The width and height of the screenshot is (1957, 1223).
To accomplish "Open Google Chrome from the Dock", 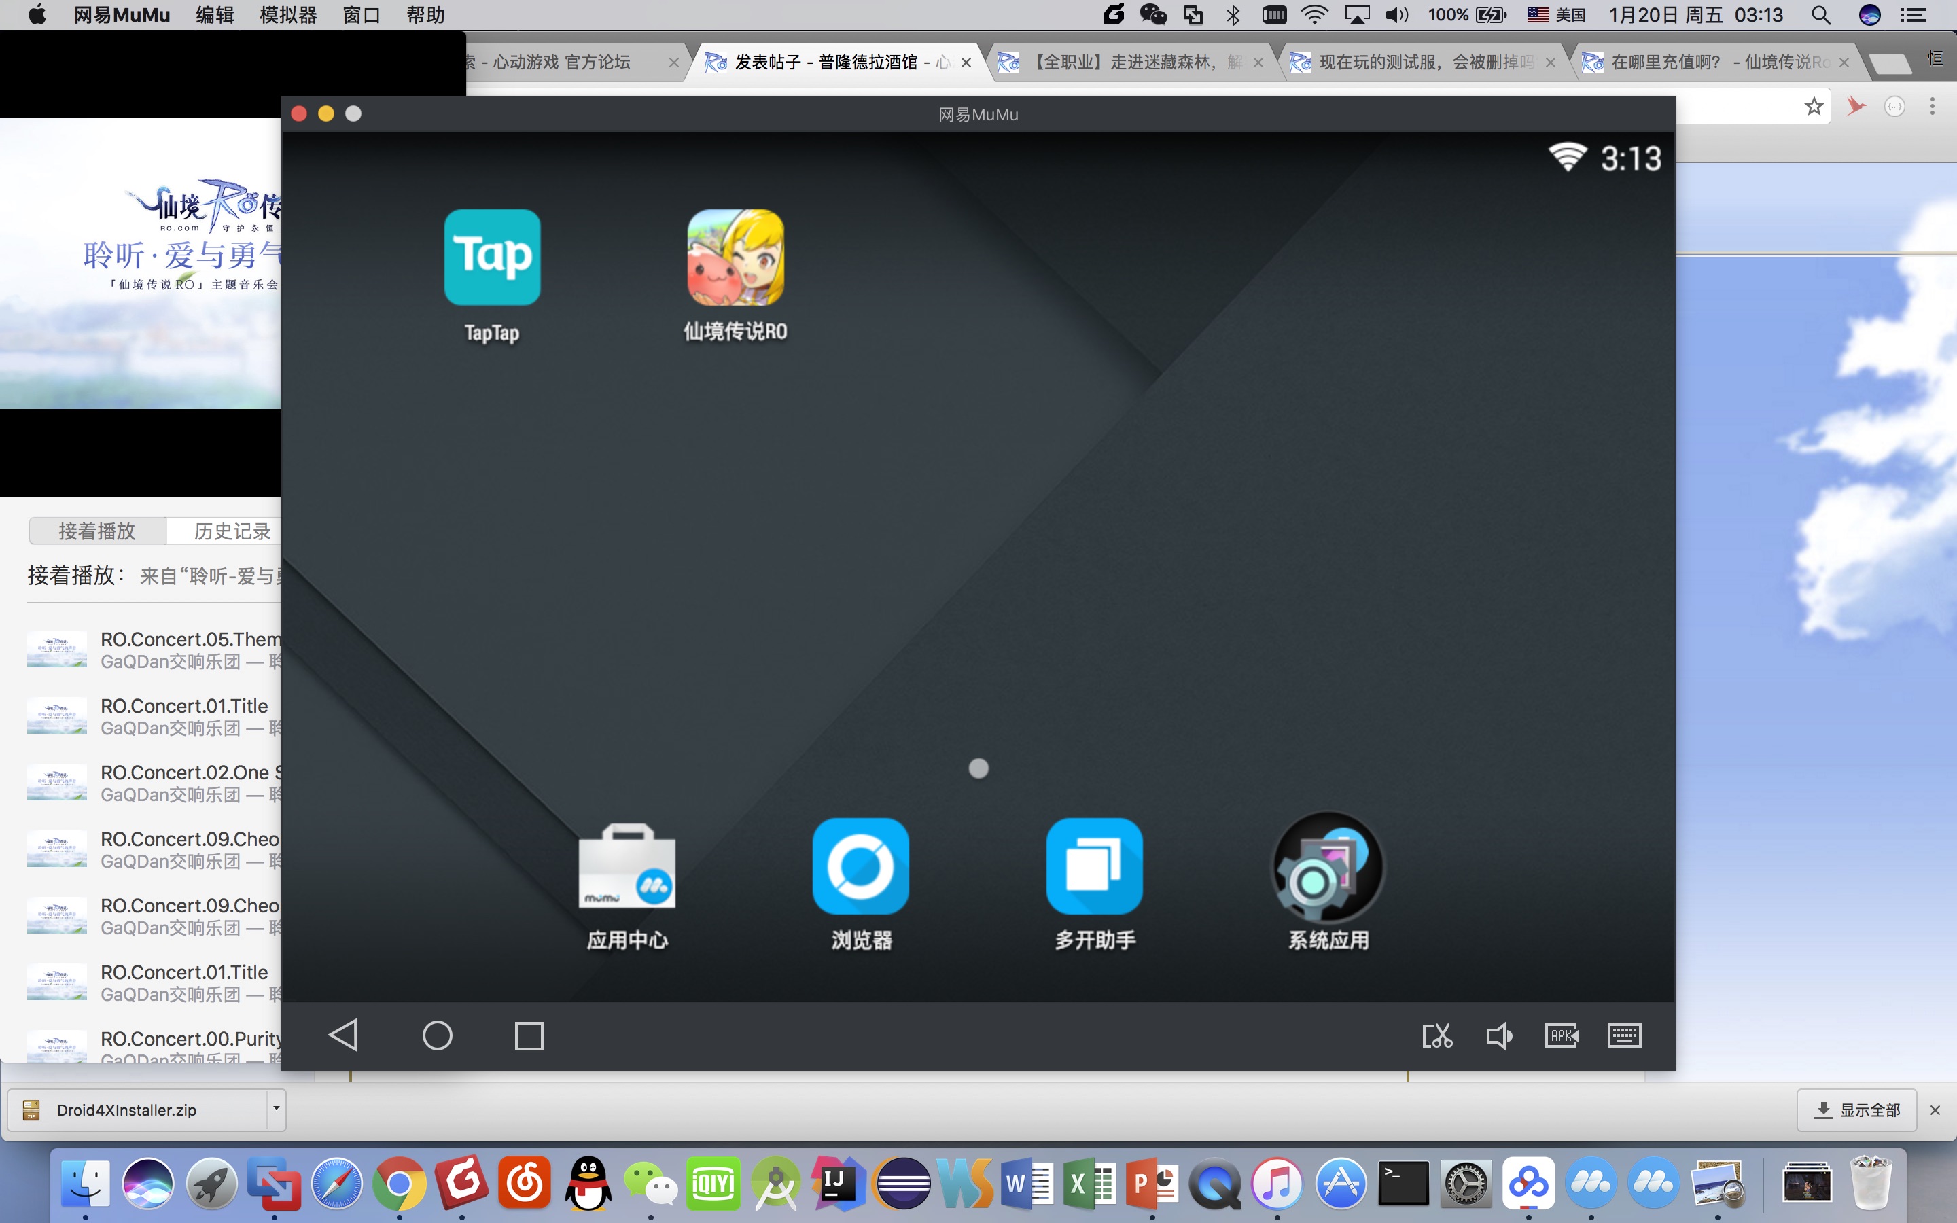I will pyautogui.click(x=399, y=1184).
